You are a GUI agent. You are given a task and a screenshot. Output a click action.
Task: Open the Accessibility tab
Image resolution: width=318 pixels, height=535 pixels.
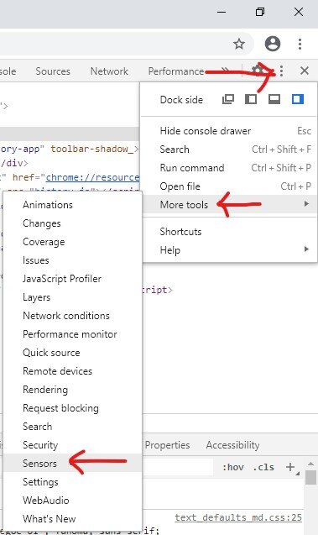click(232, 445)
